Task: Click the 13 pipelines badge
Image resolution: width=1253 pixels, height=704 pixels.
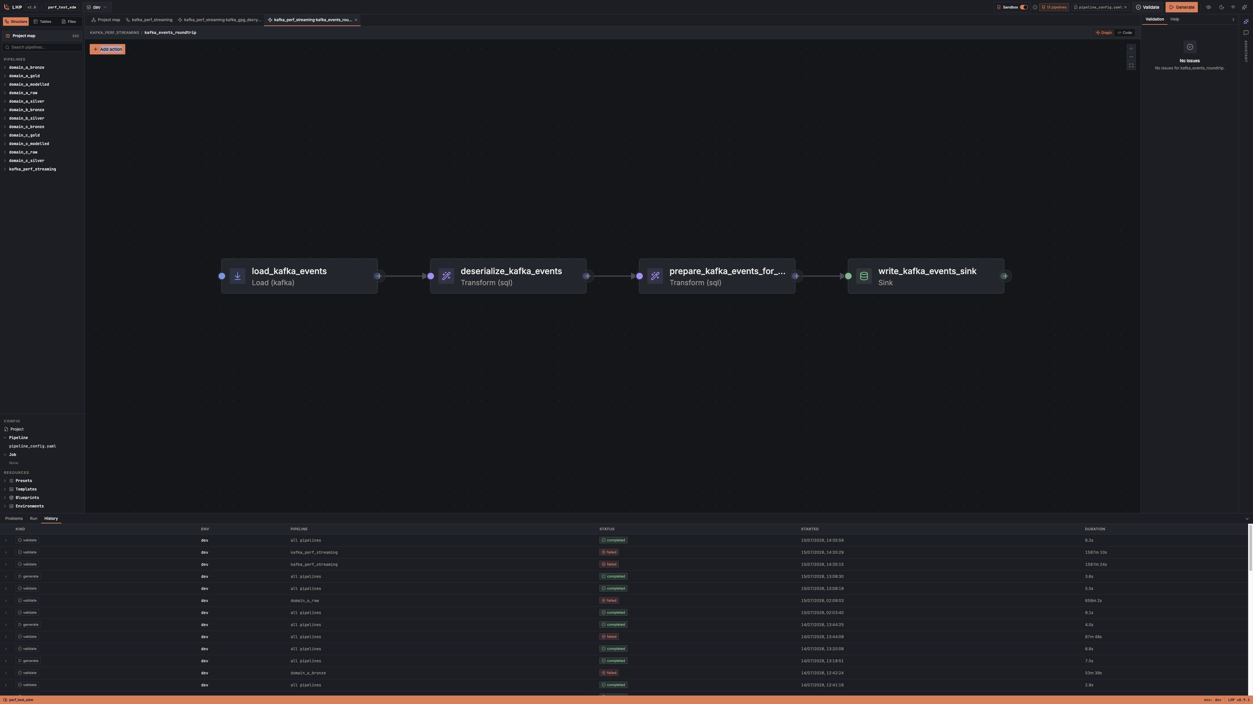Action: point(1054,7)
